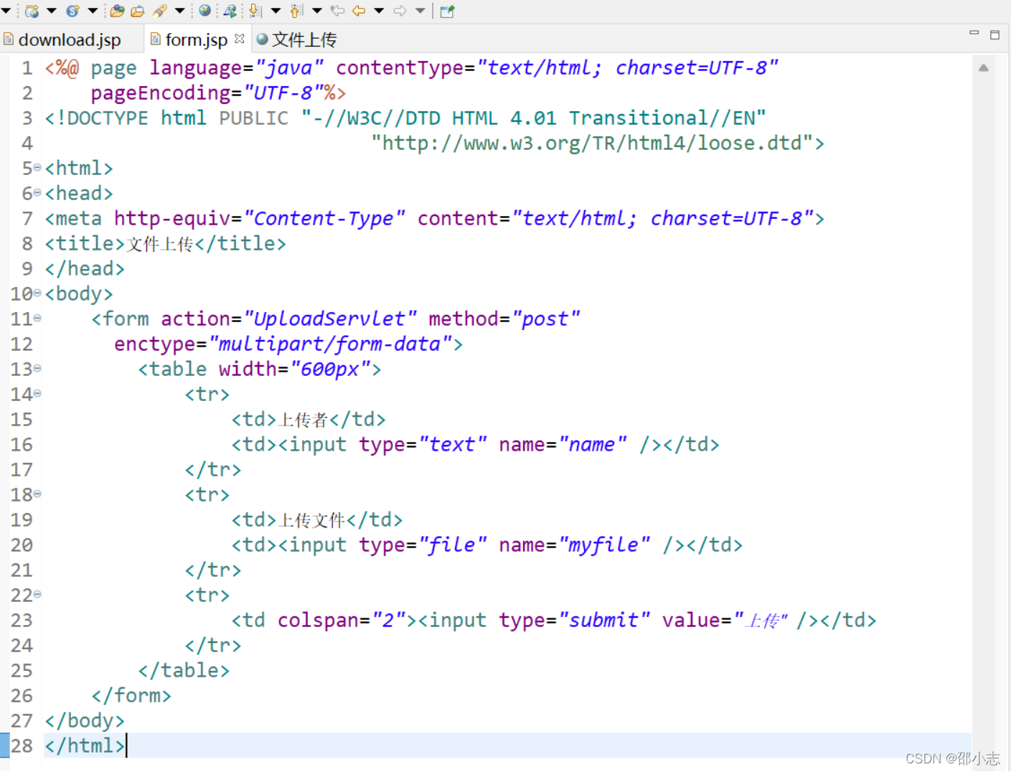The width and height of the screenshot is (1011, 772).
Task: Click the "multipart/form-data" enctype value
Action: 330,344
